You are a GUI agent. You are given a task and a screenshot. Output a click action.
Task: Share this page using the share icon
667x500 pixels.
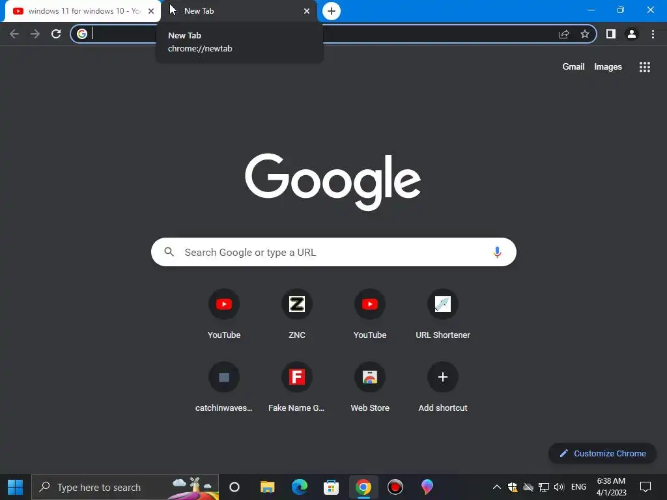coord(564,34)
